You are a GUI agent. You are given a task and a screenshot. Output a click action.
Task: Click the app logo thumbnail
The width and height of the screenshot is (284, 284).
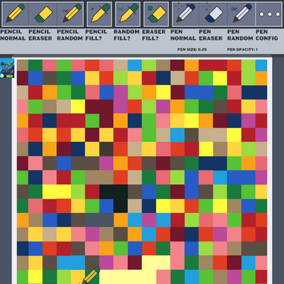pyautogui.click(x=7, y=69)
